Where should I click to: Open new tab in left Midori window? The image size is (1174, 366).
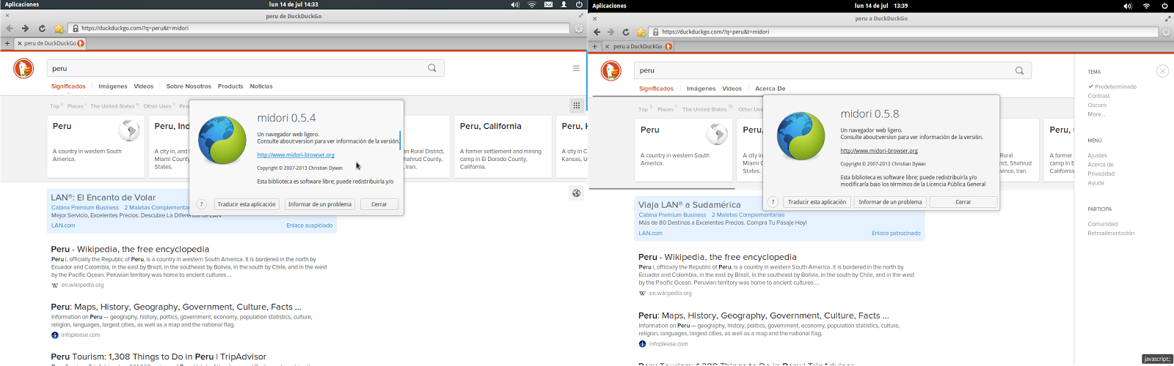click(x=7, y=43)
